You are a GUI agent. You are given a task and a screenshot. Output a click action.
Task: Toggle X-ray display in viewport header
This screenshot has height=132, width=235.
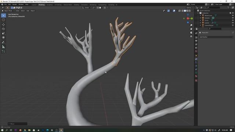180,11
